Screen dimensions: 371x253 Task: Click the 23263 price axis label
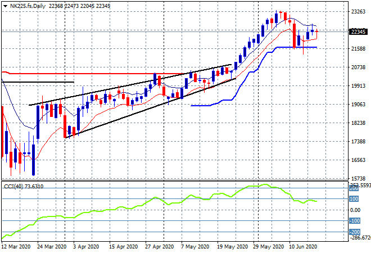pos(358,12)
